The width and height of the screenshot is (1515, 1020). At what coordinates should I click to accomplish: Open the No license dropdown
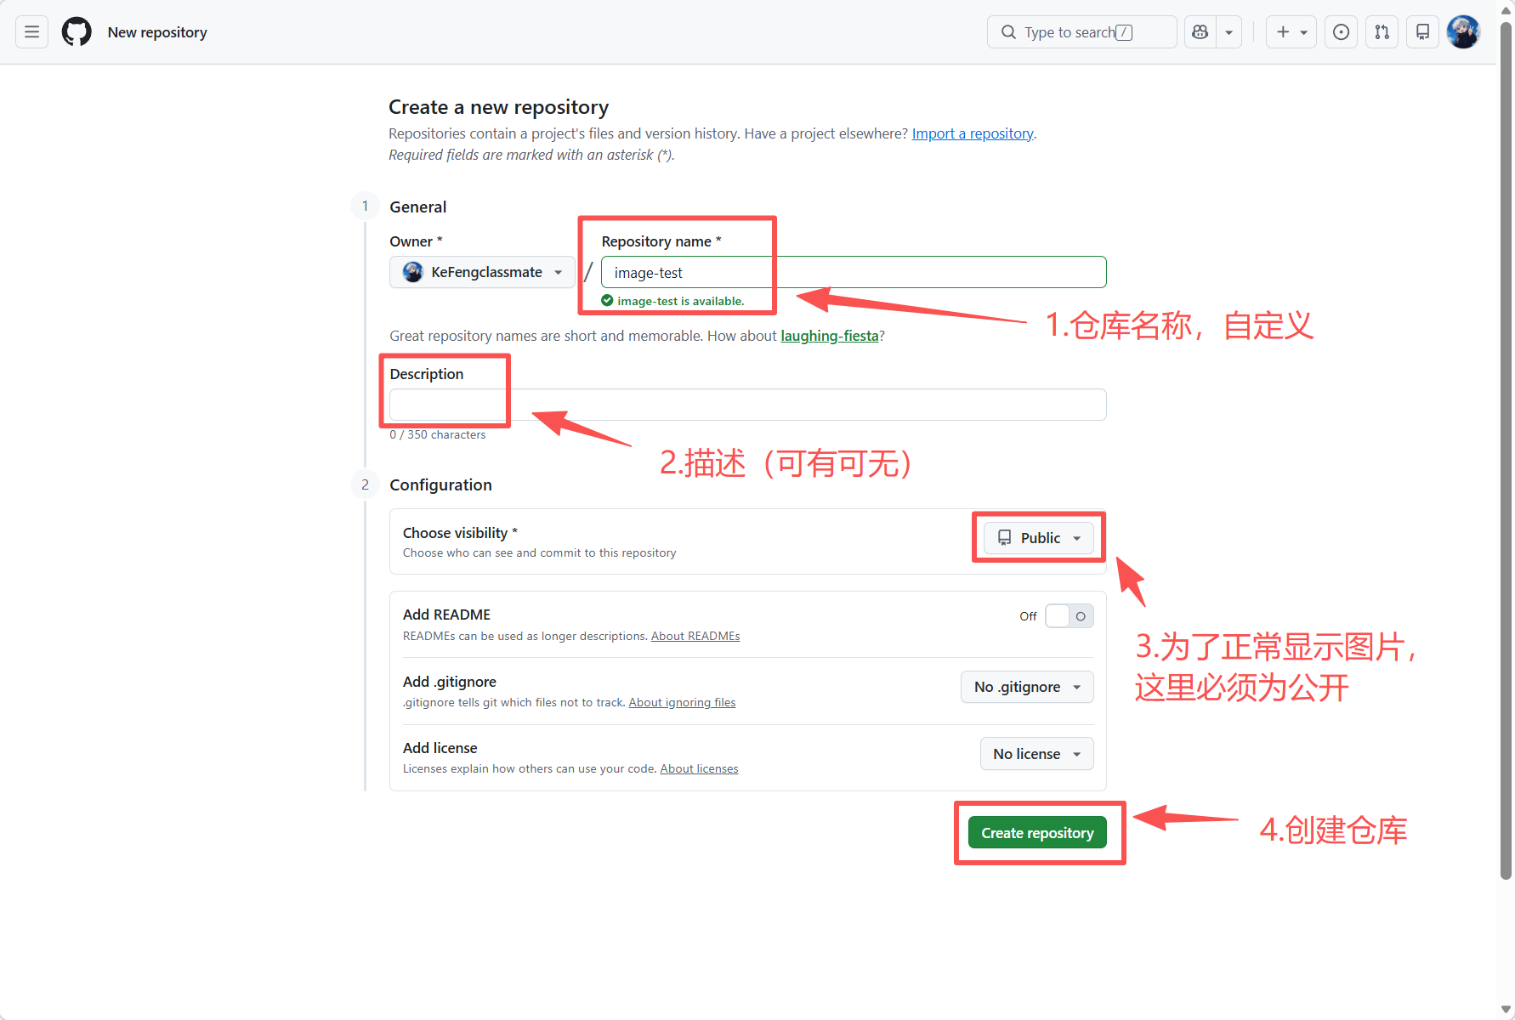pyautogui.click(x=1036, y=754)
